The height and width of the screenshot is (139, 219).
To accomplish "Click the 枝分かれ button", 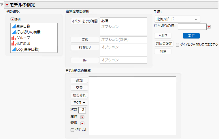I will coord(79,95).
